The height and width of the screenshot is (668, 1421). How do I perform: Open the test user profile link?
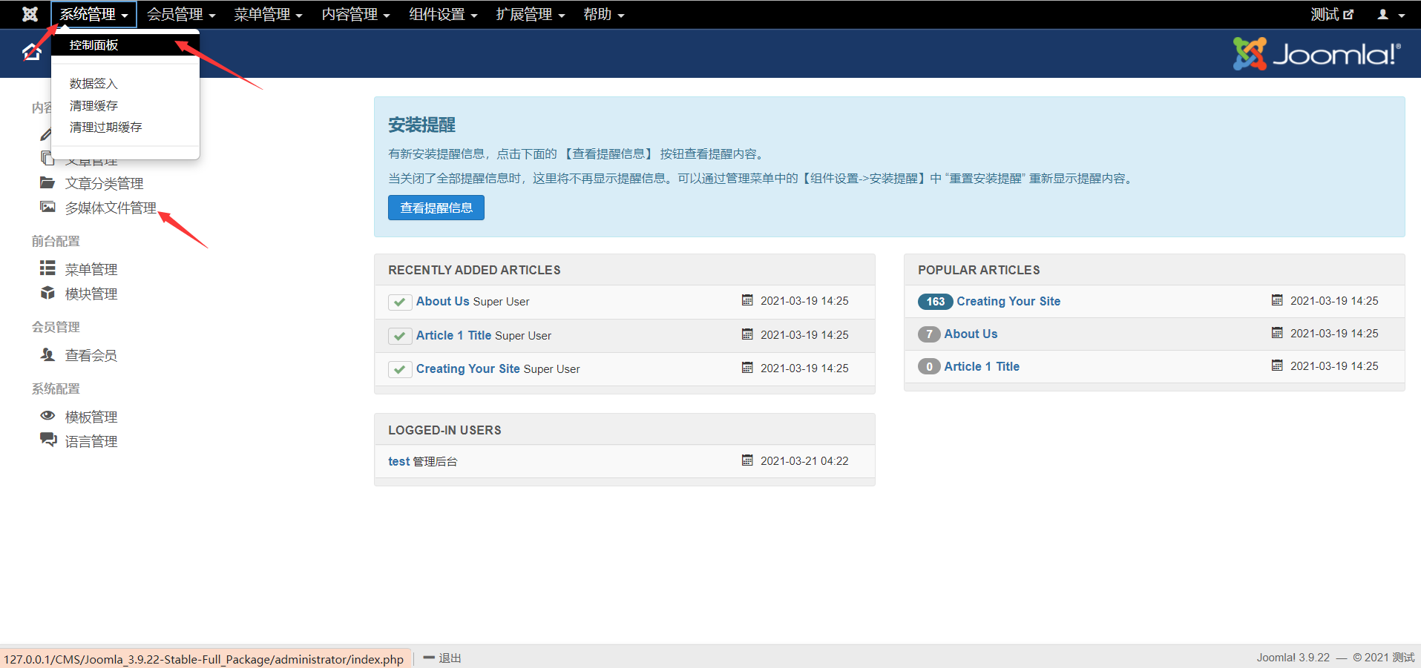click(398, 460)
